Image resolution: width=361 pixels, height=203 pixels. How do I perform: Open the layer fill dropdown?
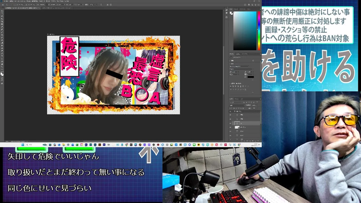257,108
